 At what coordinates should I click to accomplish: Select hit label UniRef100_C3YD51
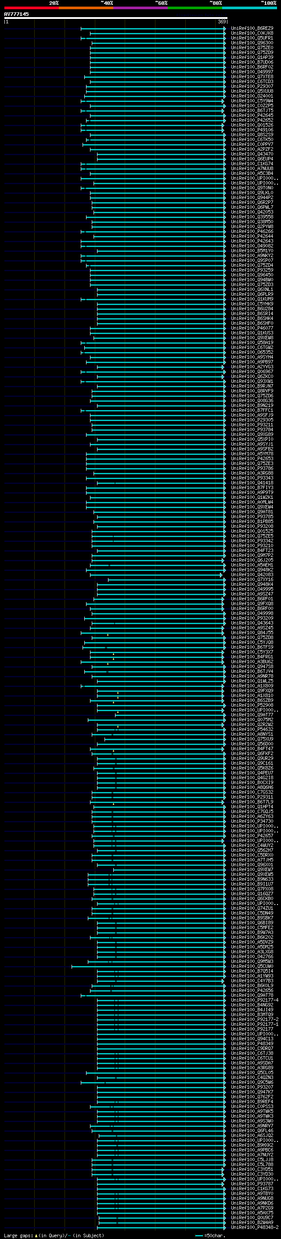point(252,1170)
